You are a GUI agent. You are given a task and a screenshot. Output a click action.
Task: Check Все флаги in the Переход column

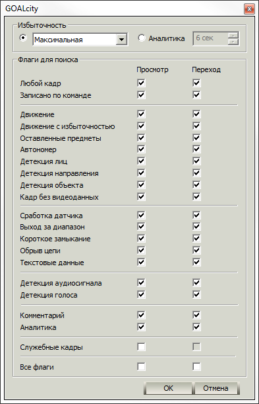click(196, 366)
